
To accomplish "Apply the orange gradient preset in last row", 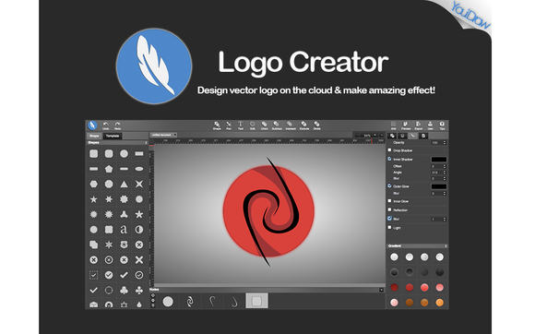I will pos(439,303).
